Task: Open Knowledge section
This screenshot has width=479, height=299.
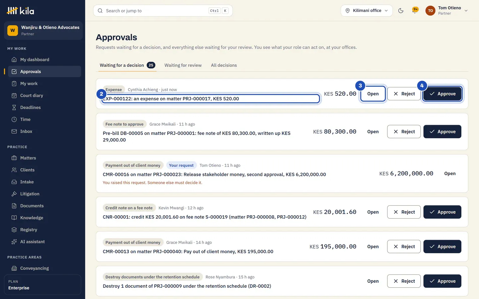Action: click(45, 218)
